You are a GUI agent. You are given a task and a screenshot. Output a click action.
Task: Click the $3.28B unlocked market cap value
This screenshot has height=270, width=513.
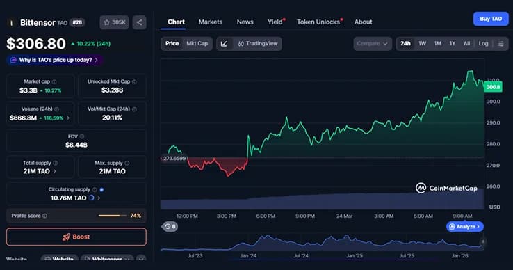112,90
